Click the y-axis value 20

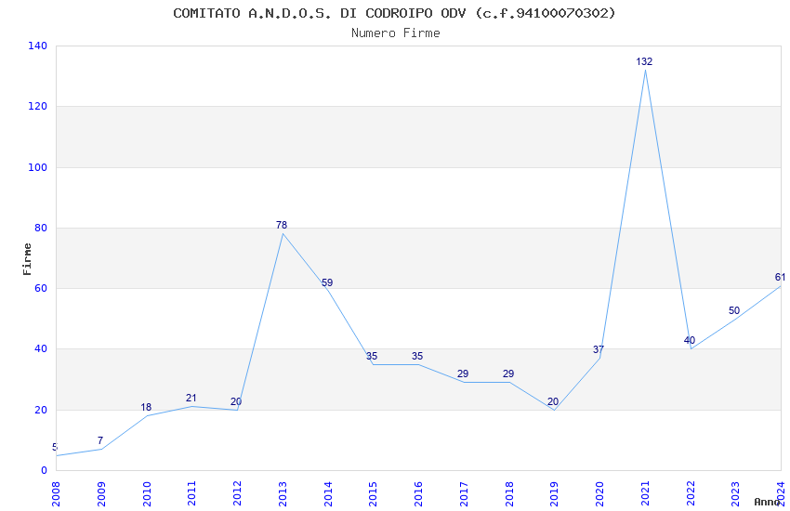[x=41, y=410]
